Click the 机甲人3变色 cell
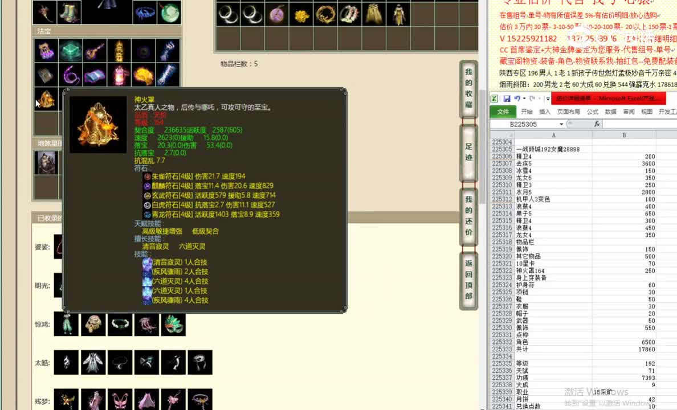 [553, 199]
